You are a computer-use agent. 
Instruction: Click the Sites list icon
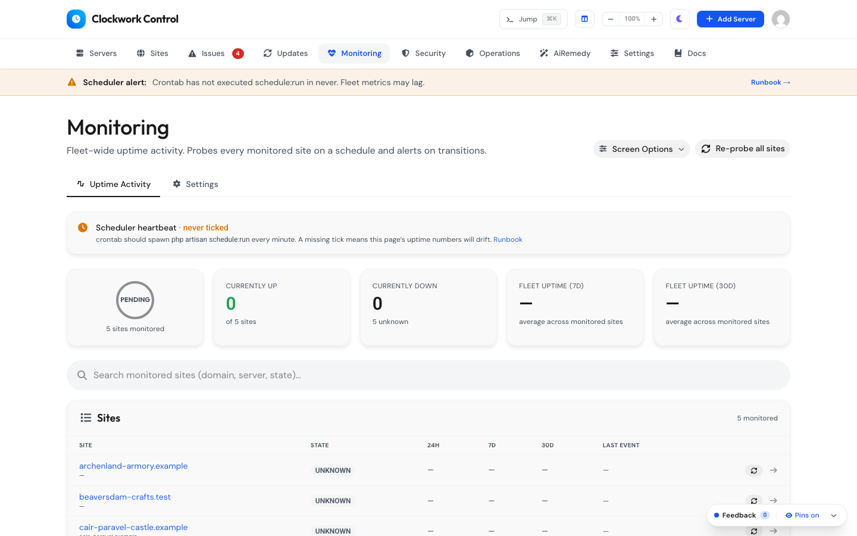[86, 418]
